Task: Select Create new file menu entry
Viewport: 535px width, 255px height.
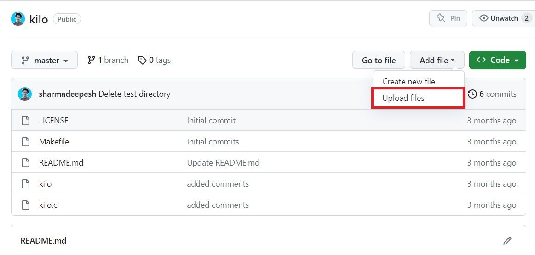Action: click(409, 82)
